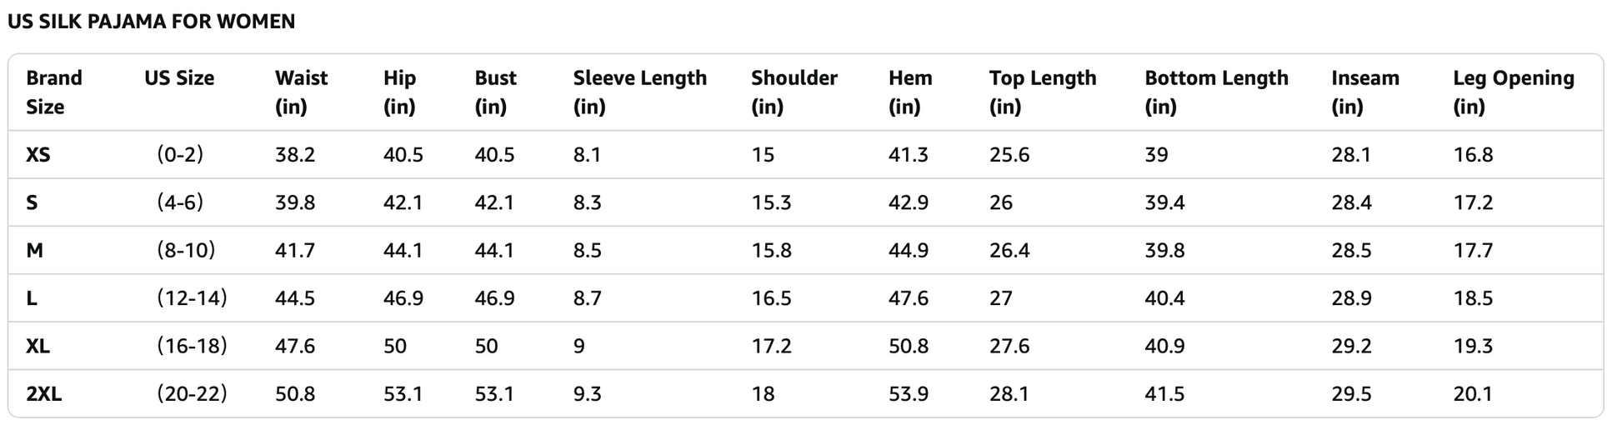1622x445 pixels.
Task: Click the (20-22) US size cell
Action: (192, 394)
